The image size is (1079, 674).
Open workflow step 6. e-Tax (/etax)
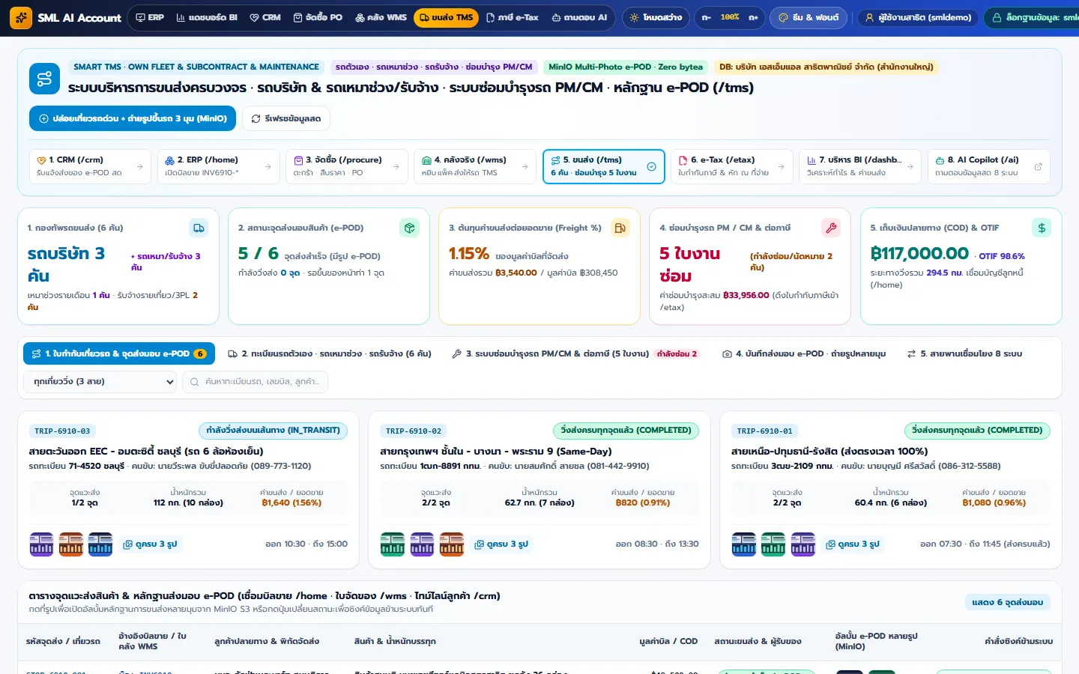pyautogui.click(x=731, y=166)
